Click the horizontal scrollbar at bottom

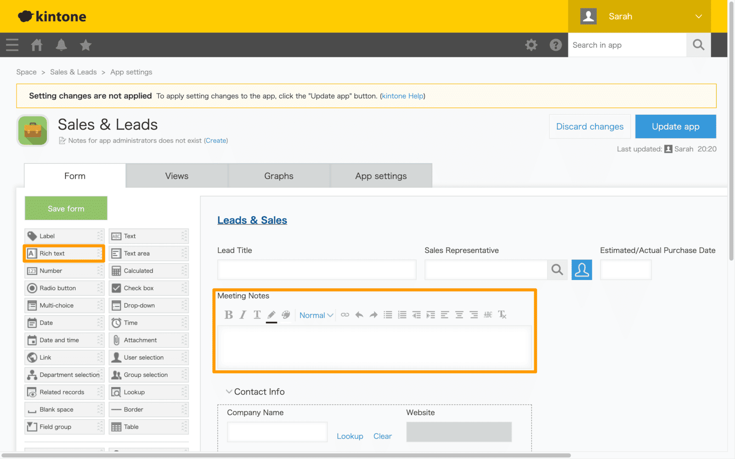(286, 455)
